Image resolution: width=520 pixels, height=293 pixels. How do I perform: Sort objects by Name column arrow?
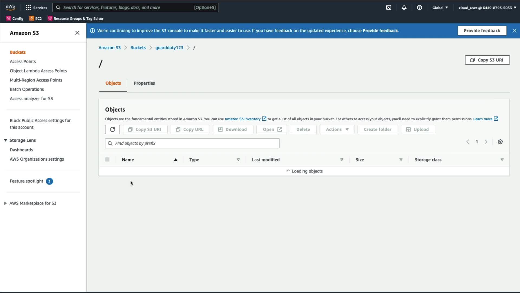pyautogui.click(x=175, y=160)
